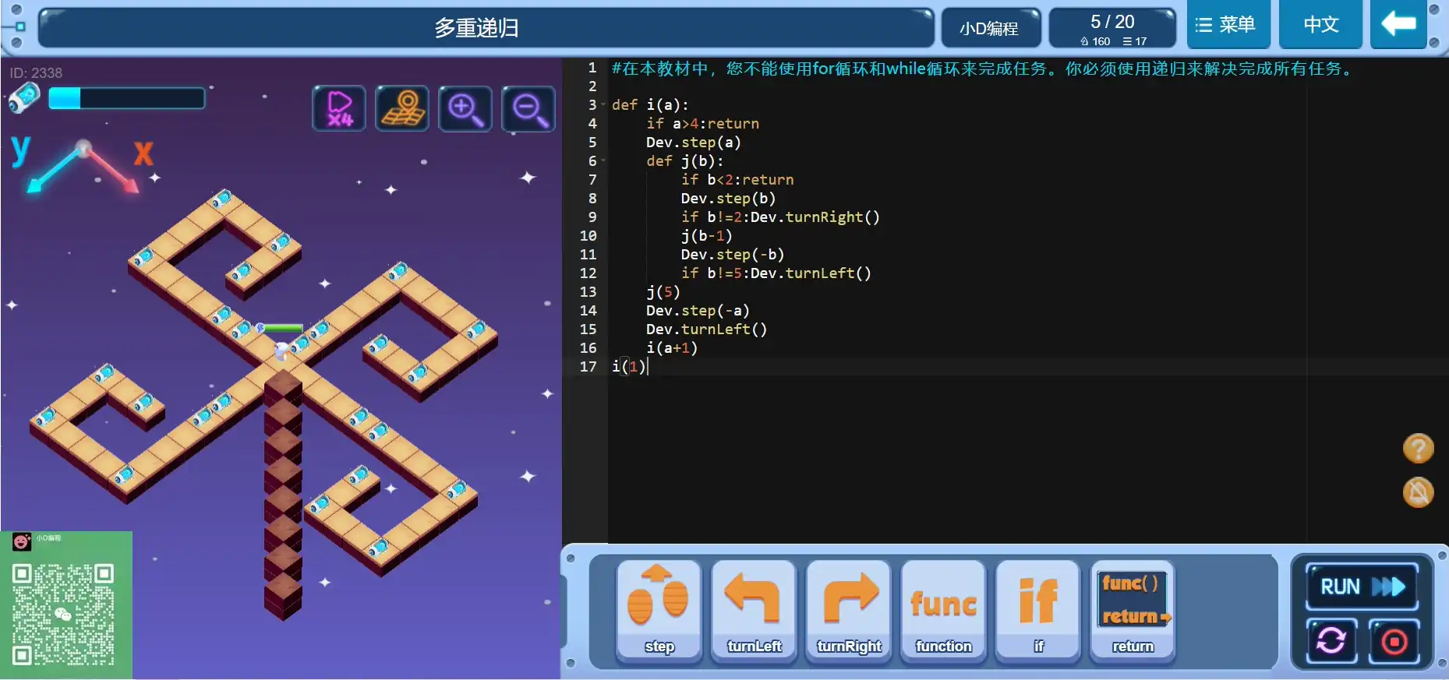Switch language using the 中文 button

click(1321, 25)
